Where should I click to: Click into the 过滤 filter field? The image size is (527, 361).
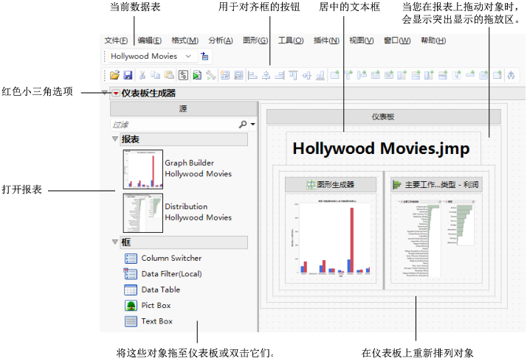click(x=174, y=125)
